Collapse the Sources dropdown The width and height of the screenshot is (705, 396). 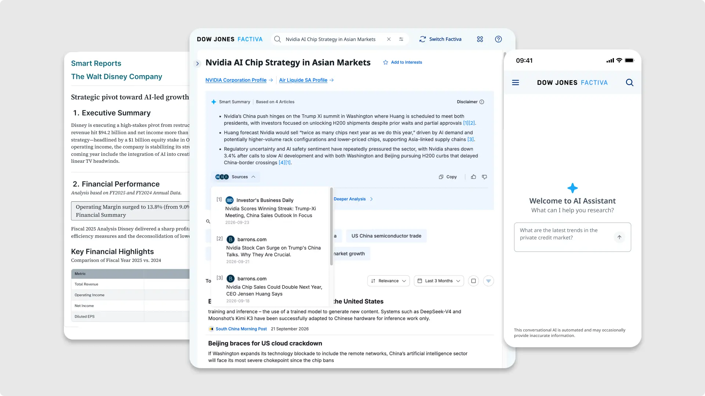click(x=235, y=177)
